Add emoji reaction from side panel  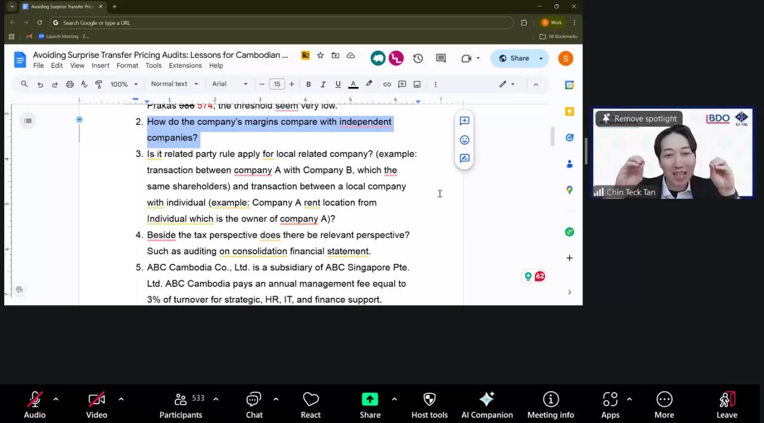[464, 140]
